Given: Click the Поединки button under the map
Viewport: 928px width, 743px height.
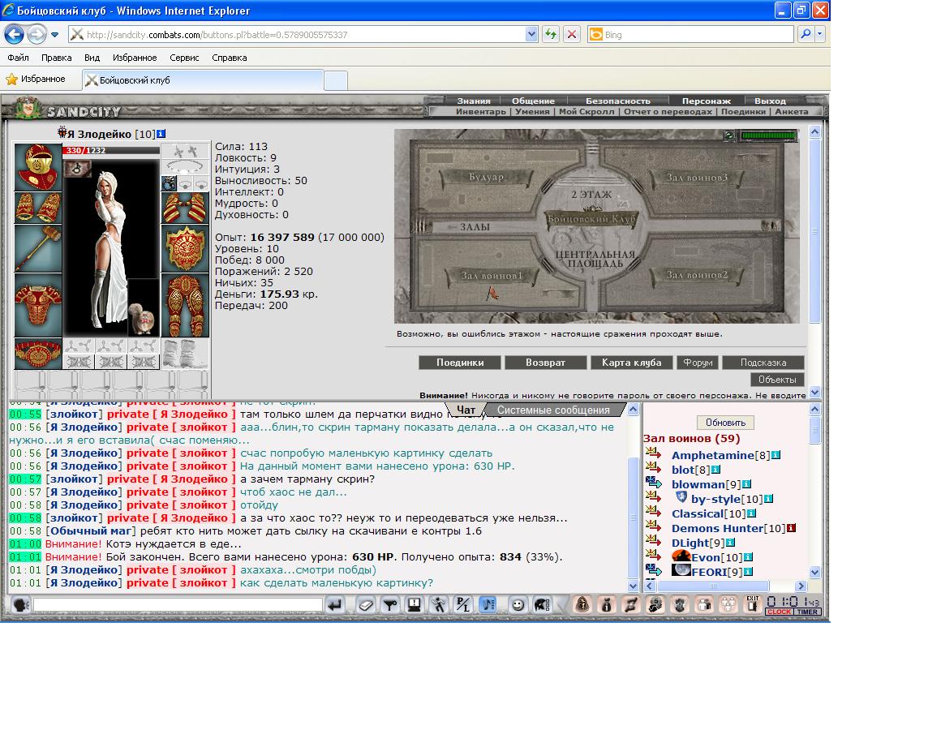Looking at the screenshot, I should pos(460,363).
